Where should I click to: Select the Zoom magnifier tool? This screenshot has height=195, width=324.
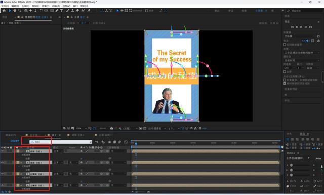20,11
